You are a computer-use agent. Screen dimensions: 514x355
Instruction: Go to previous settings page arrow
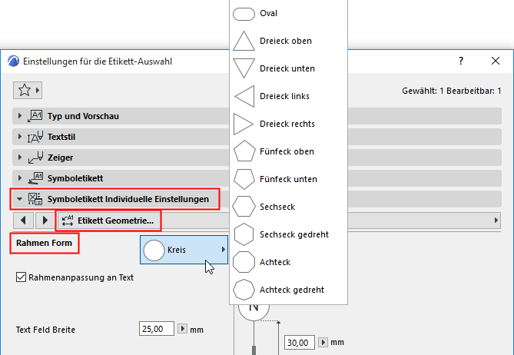coord(24,221)
